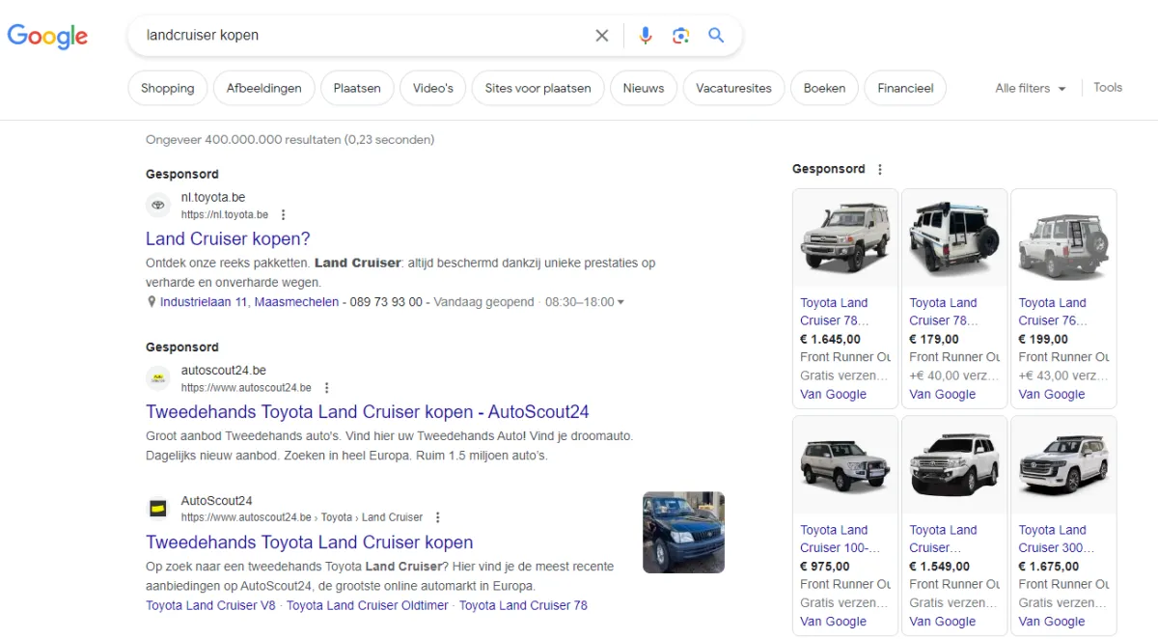Open product image priced € 1.549,00
The height and width of the screenshot is (639, 1158).
954,465
